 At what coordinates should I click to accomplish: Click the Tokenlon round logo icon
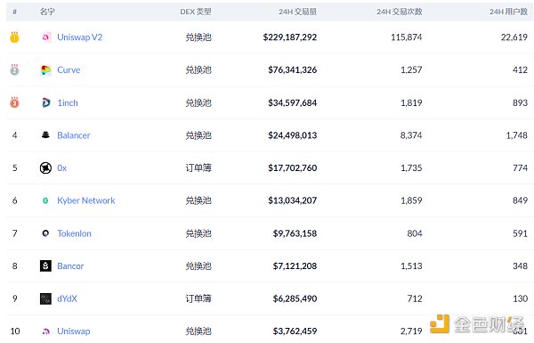point(45,233)
